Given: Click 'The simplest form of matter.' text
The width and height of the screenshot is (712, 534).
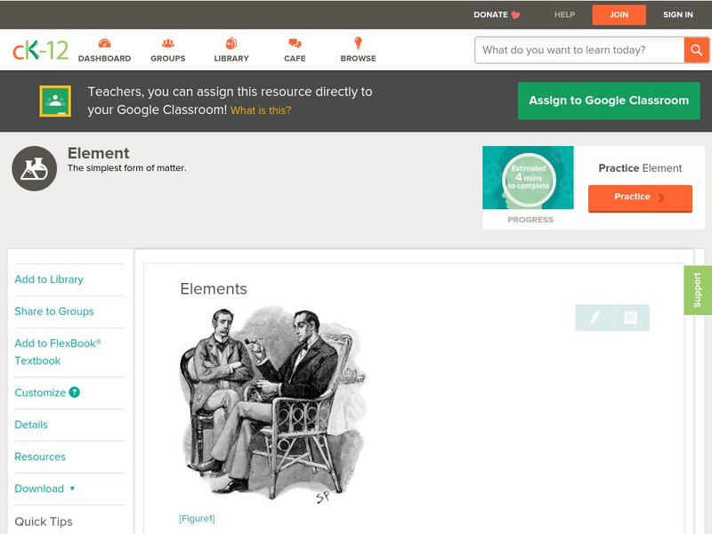Looking at the screenshot, I should coord(126,168).
